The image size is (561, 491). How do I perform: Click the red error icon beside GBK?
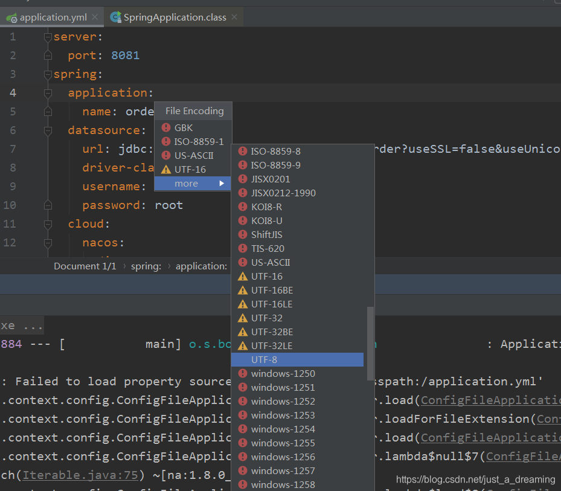[x=165, y=127]
